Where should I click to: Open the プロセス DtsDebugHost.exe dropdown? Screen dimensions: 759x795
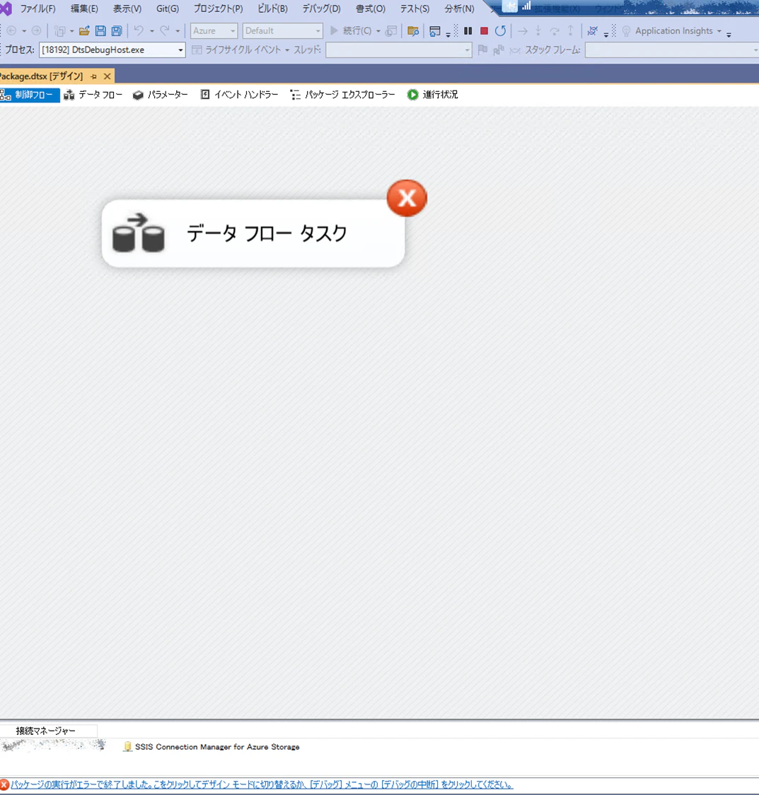coord(112,49)
